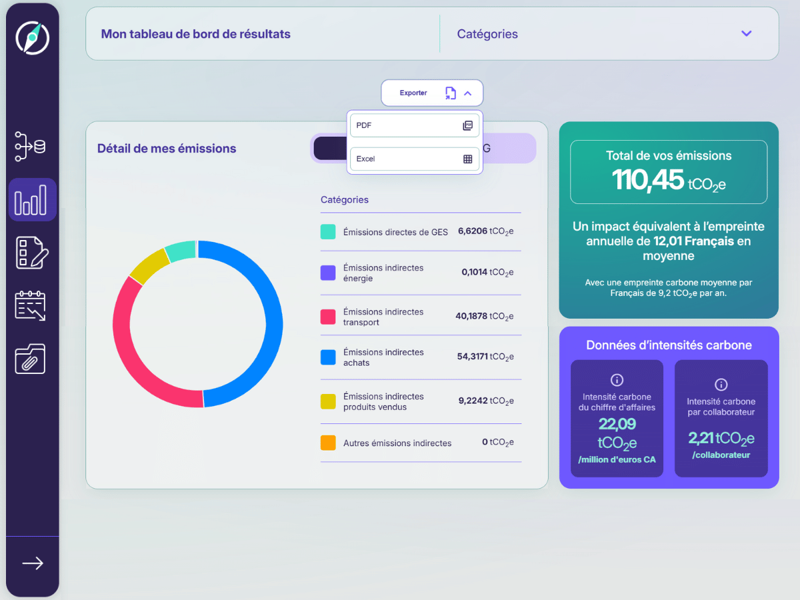Image resolution: width=800 pixels, height=600 pixels.
Task: Open the attachments folder icon in the sidebar
Action: (x=32, y=359)
